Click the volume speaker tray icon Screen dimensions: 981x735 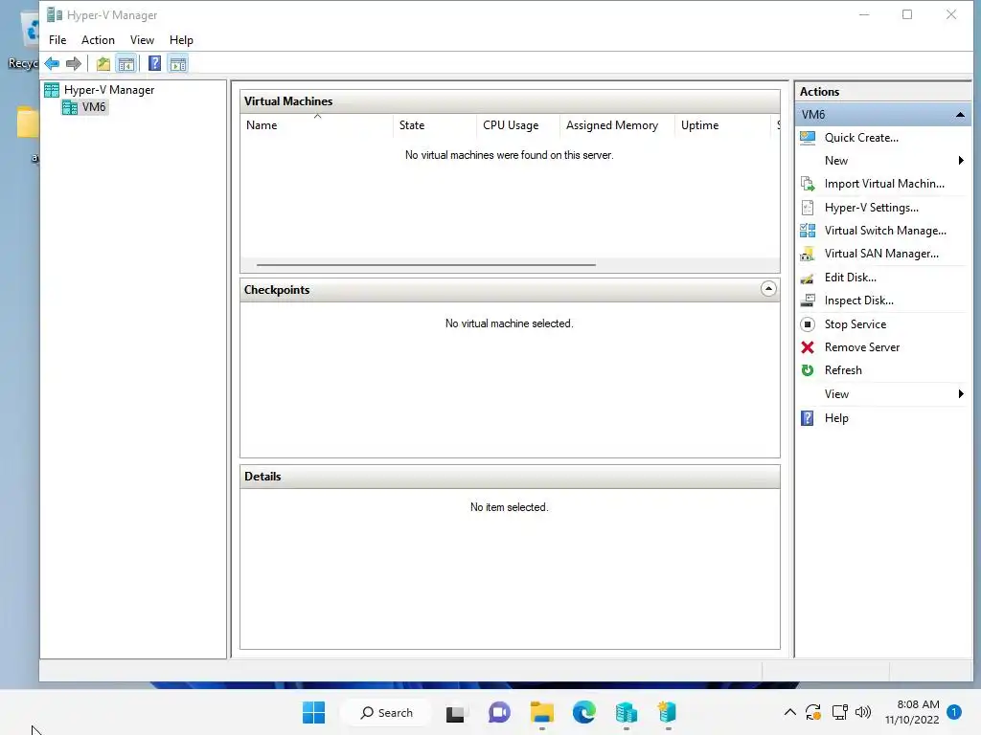[x=863, y=712]
